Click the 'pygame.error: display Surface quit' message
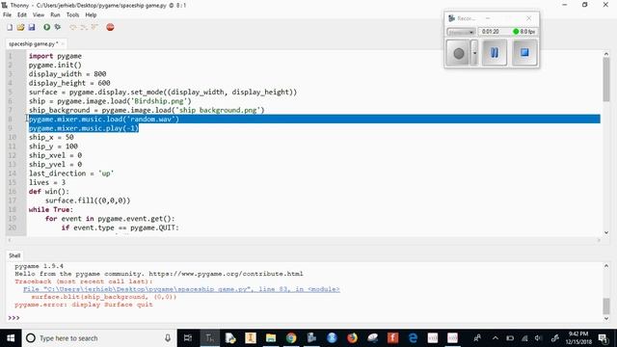This screenshot has height=347, width=617. [84, 305]
